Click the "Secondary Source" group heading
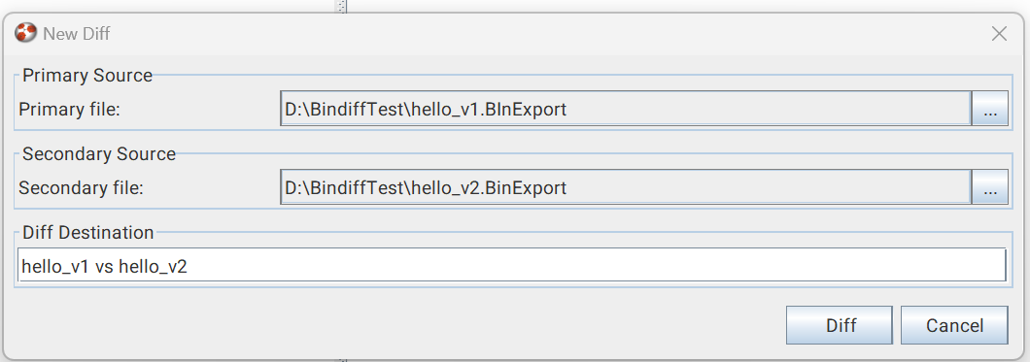1030x362 pixels. click(99, 154)
